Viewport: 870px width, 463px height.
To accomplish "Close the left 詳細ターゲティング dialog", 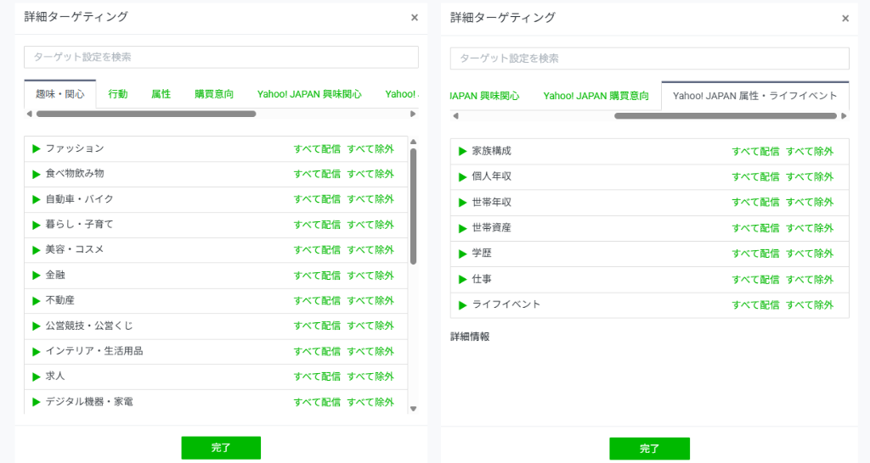I will [x=415, y=18].
